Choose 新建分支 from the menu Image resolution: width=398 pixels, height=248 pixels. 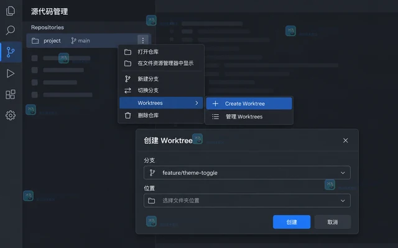(x=161, y=79)
